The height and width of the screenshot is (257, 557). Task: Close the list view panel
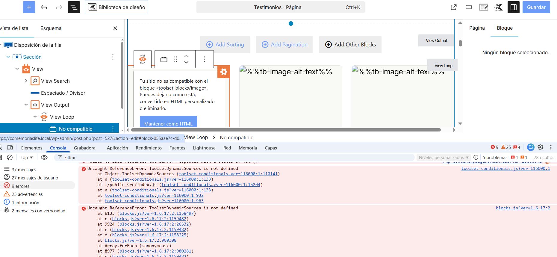click(x=115, y=28)
